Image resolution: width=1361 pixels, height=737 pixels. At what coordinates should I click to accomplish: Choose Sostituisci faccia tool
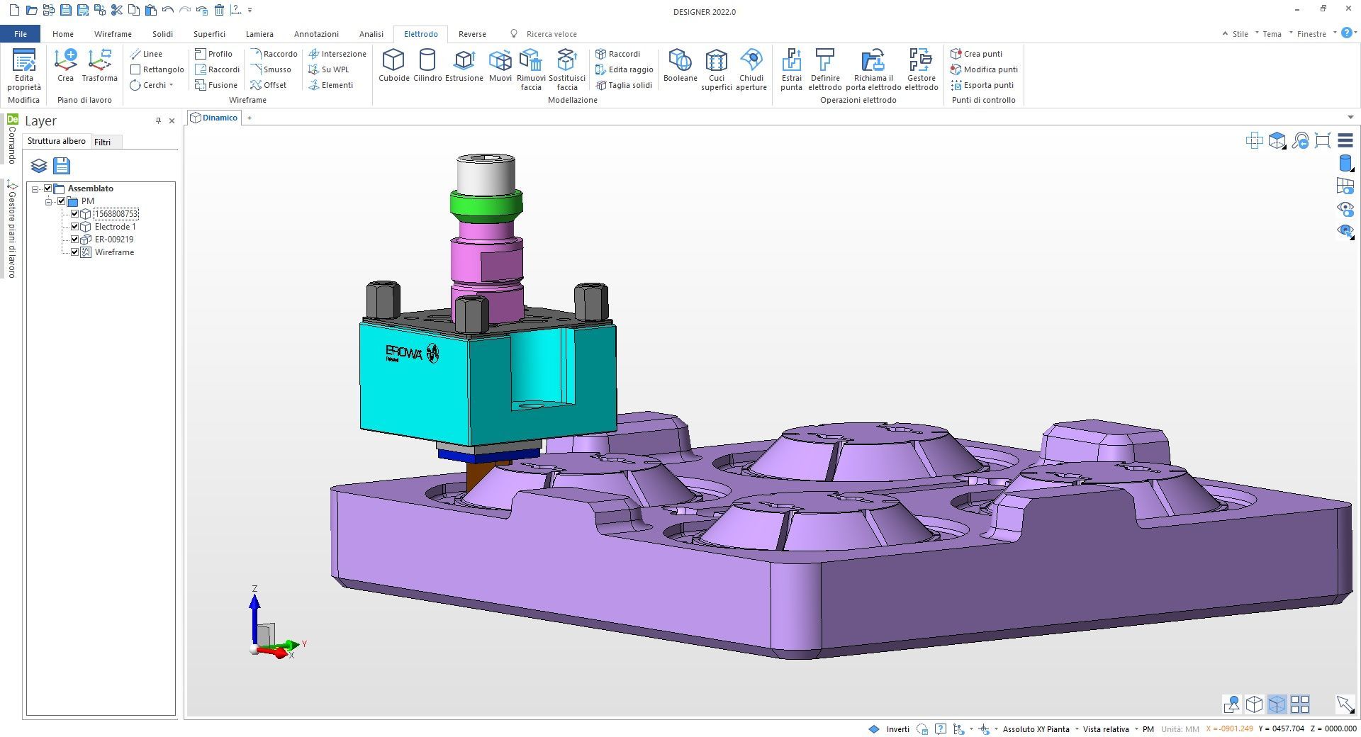(567, 69)
